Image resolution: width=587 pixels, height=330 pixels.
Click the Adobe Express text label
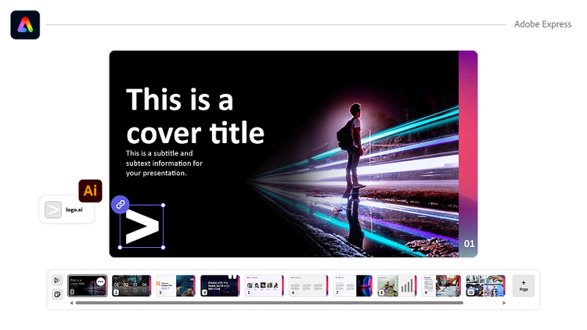click(542, 24)
